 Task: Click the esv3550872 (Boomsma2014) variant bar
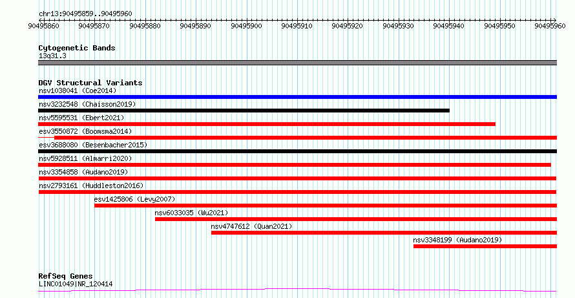[297, 138]
